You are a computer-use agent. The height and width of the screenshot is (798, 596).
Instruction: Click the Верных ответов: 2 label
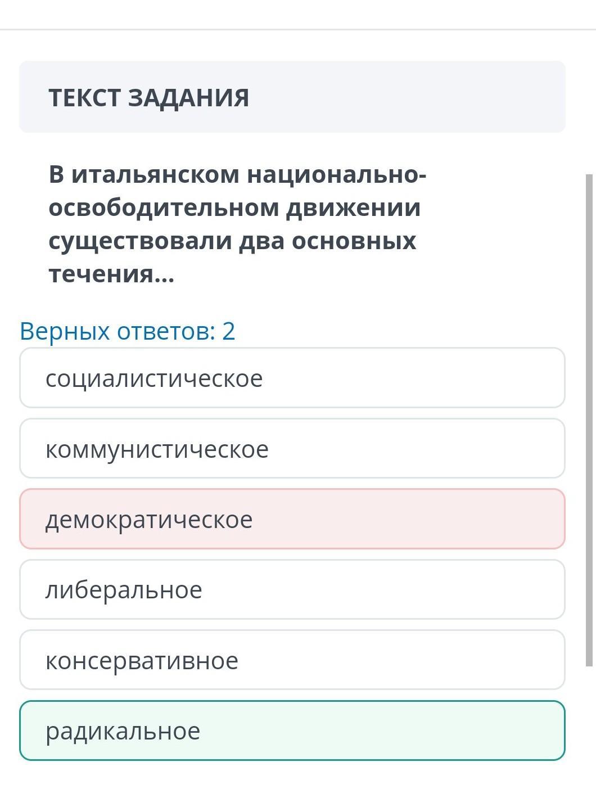tap(128, 331)
